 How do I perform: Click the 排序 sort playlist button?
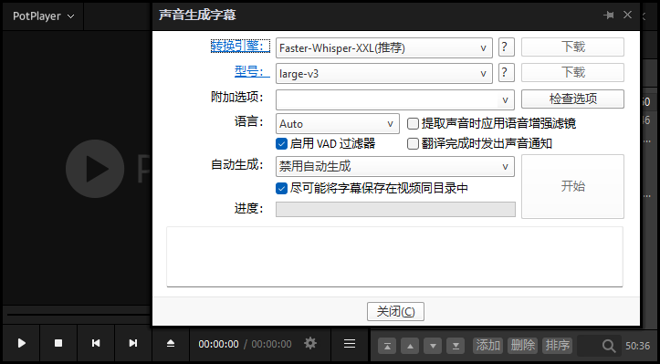[x=557, y=346]
